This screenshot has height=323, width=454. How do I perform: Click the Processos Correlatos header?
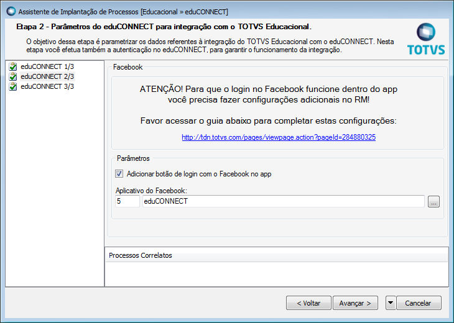pyautogui.click(x=141, y=255)
